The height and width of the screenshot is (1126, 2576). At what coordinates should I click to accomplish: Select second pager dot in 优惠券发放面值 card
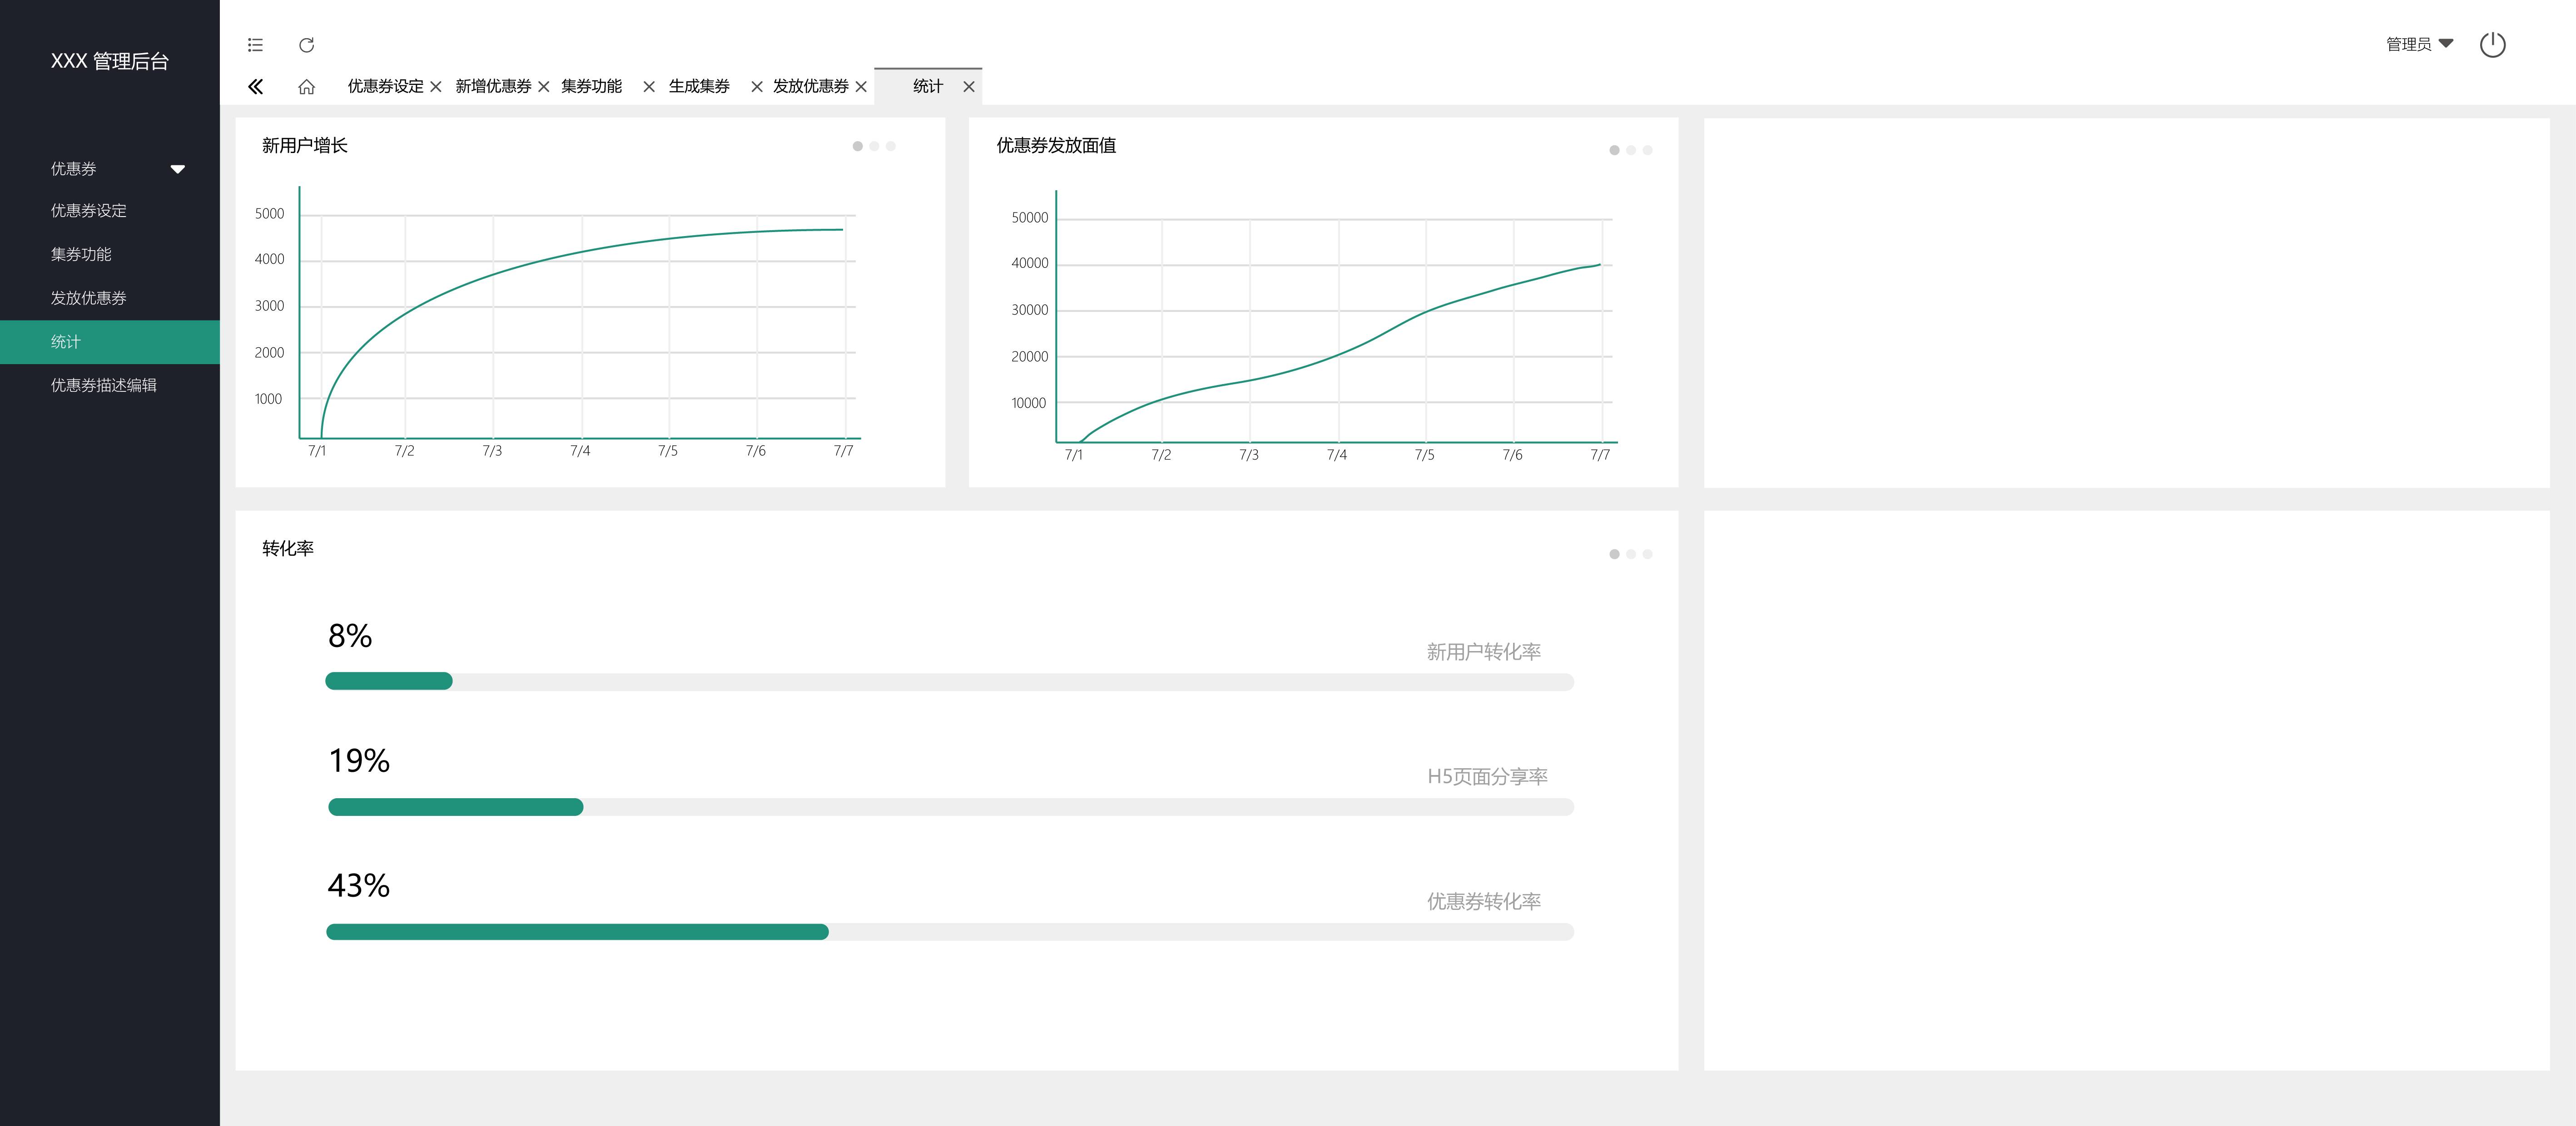click(x=1631, y=151)
